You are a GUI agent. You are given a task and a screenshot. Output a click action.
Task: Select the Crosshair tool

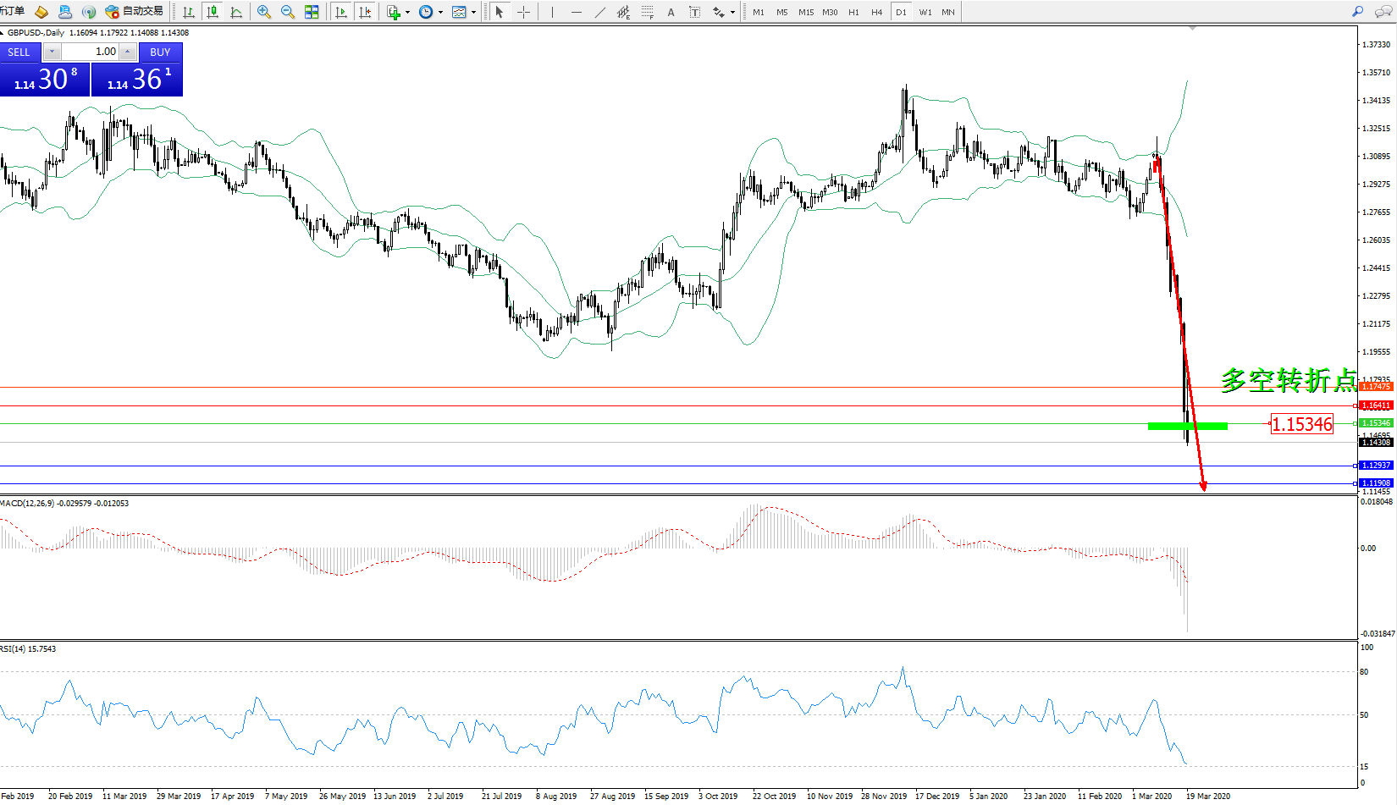[523, 12]
